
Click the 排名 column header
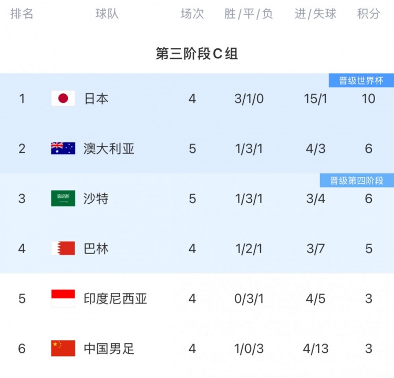(22, 14)
